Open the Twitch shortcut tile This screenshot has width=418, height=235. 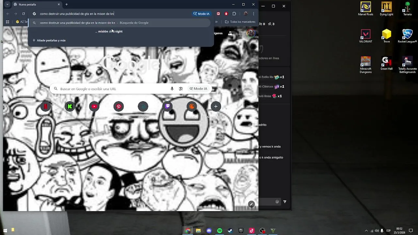(x=168, y=106)
